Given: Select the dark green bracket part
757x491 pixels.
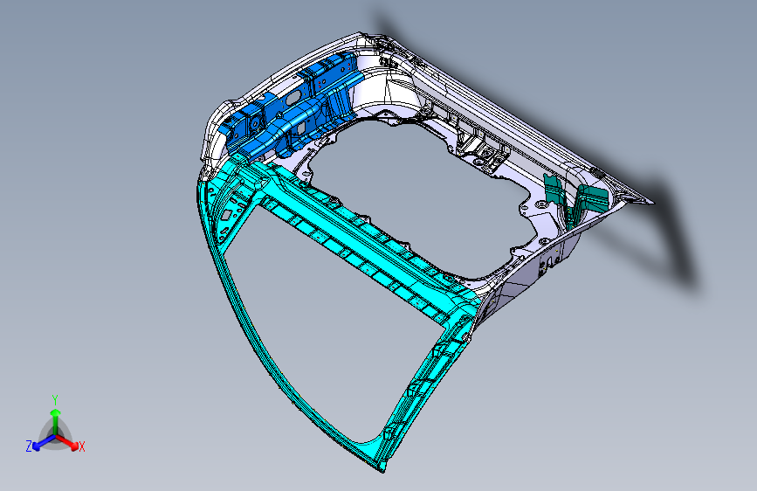Looking at the screenshot, I should pyautogui.click(x=577, y=199).
